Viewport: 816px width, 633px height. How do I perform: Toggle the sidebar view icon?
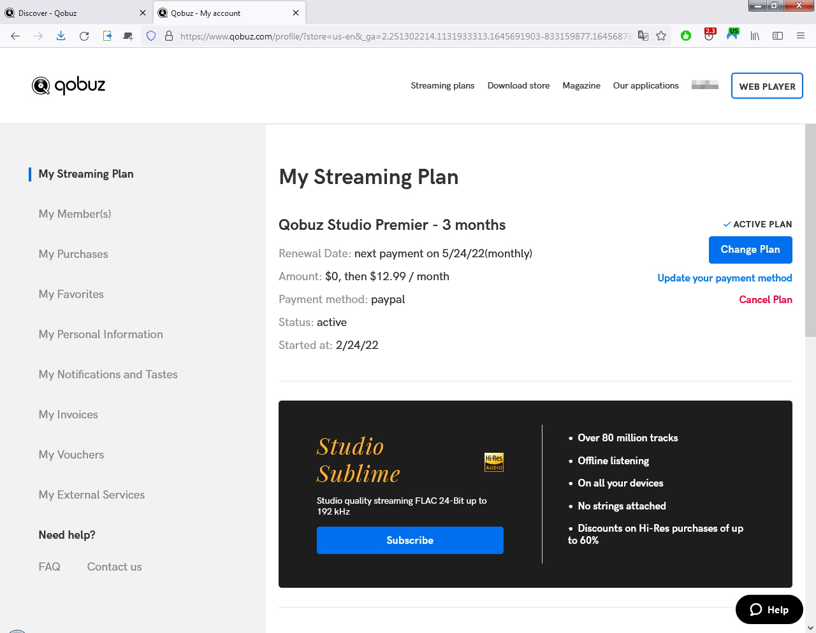tap(778, 36)
